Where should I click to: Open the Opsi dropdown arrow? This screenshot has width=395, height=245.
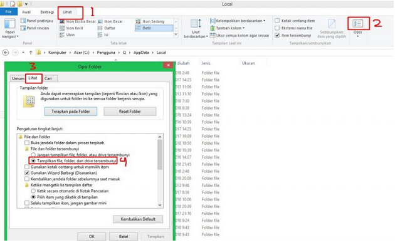coord(358,36)
